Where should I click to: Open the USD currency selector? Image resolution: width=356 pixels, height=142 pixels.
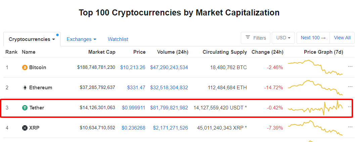click(283, 38)
